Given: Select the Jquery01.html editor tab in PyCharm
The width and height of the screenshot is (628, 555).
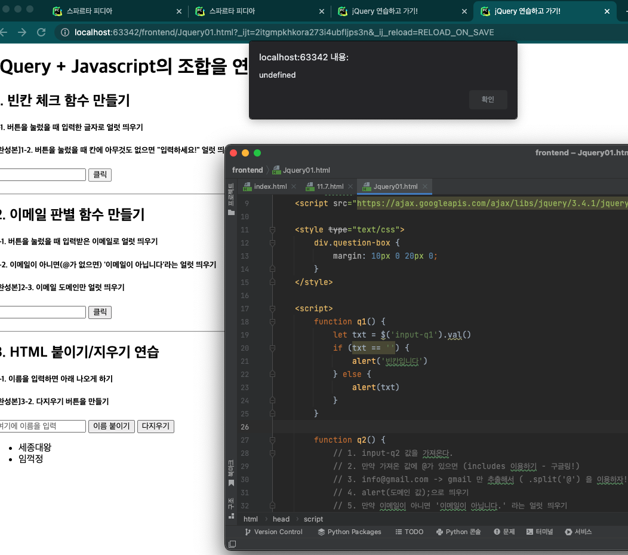Looking at the screenshot, I should click(395, 187).
